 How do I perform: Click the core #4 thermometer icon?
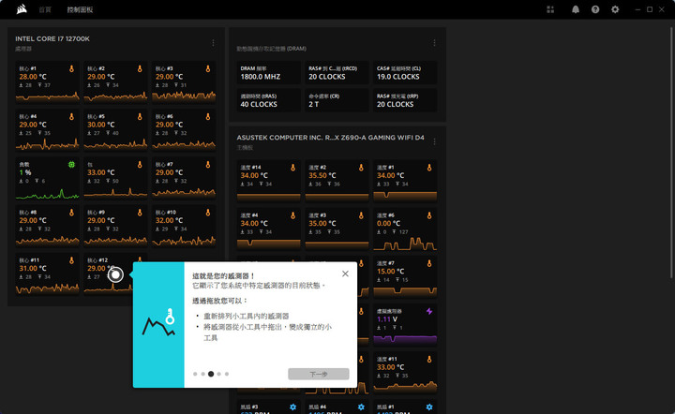(71, 117)
